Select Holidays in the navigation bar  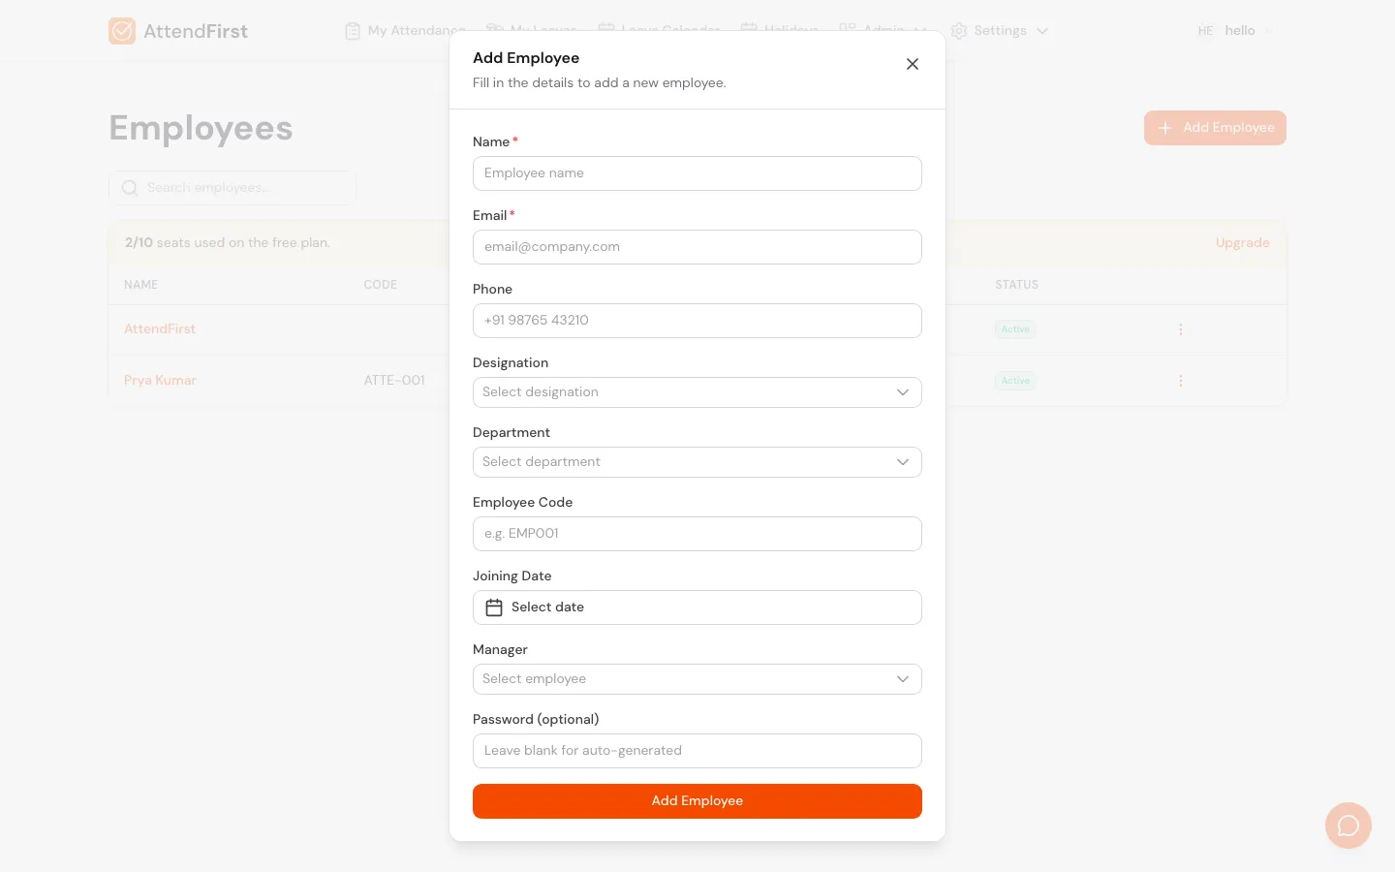tap(779, 30)
